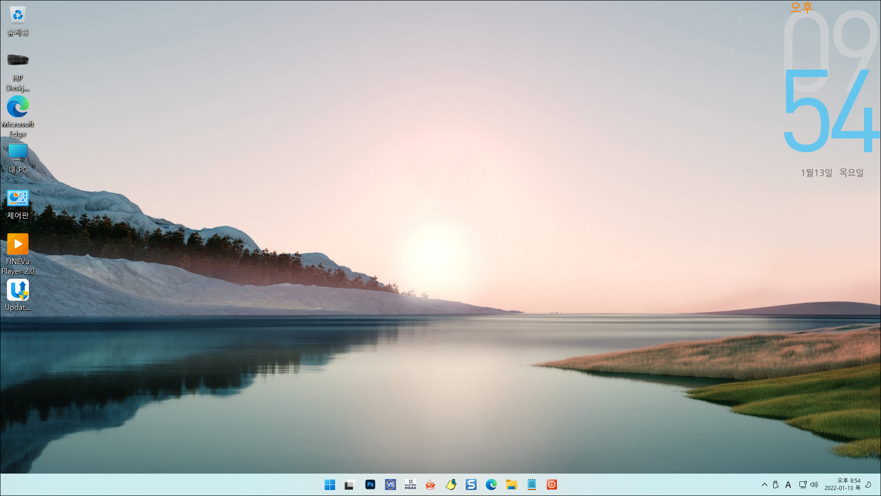The width and height of the screenshot is (881, 496).
Task: Toggle the IME input mode A indicator
Action: 788,485
